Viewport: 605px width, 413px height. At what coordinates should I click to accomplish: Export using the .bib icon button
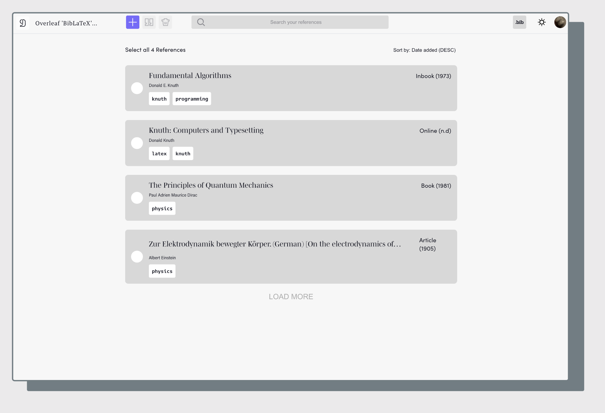click(519, 22)
